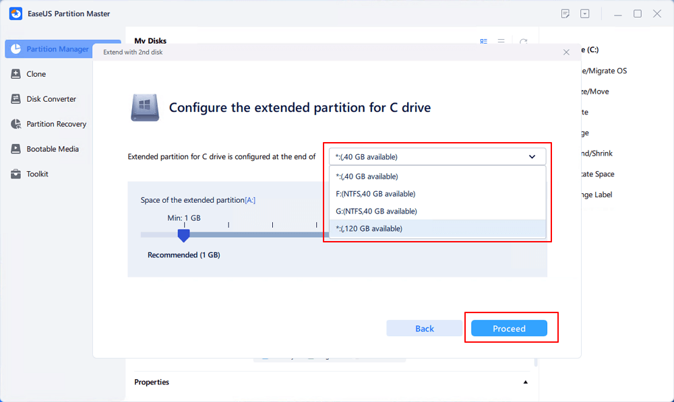Switch My Disks to grid view
The width and height of the screenshot is (674, 402).
click(483, 42)
